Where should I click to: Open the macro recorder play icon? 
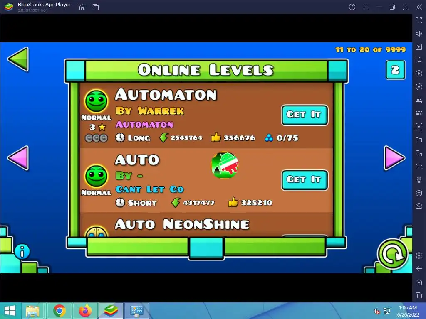click(x=419, y=74)
